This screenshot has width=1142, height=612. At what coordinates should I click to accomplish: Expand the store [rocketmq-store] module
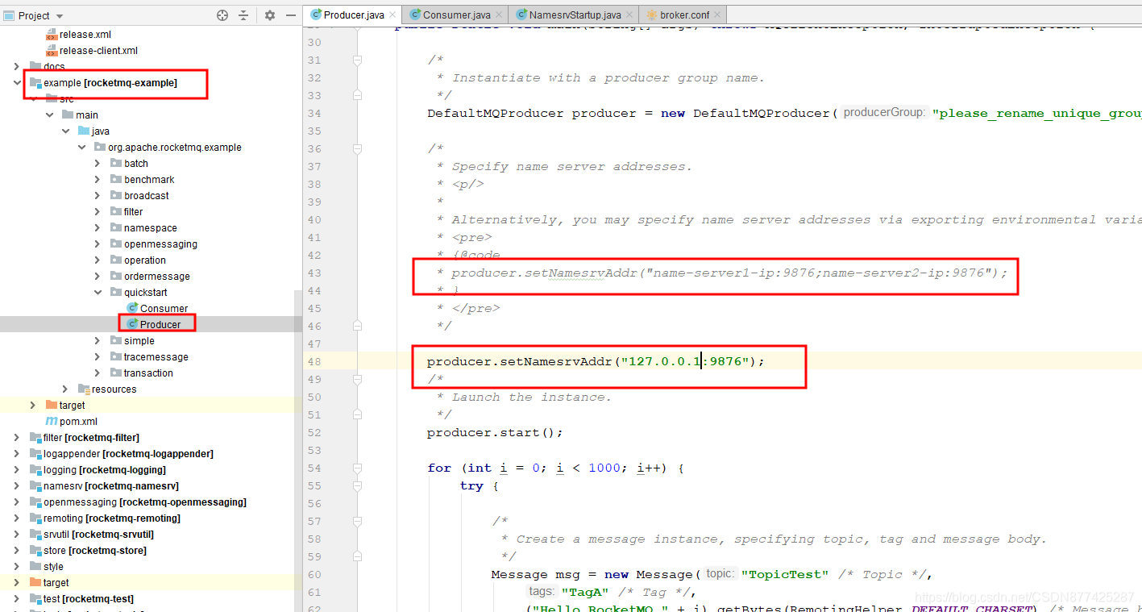tap(17, 550)
